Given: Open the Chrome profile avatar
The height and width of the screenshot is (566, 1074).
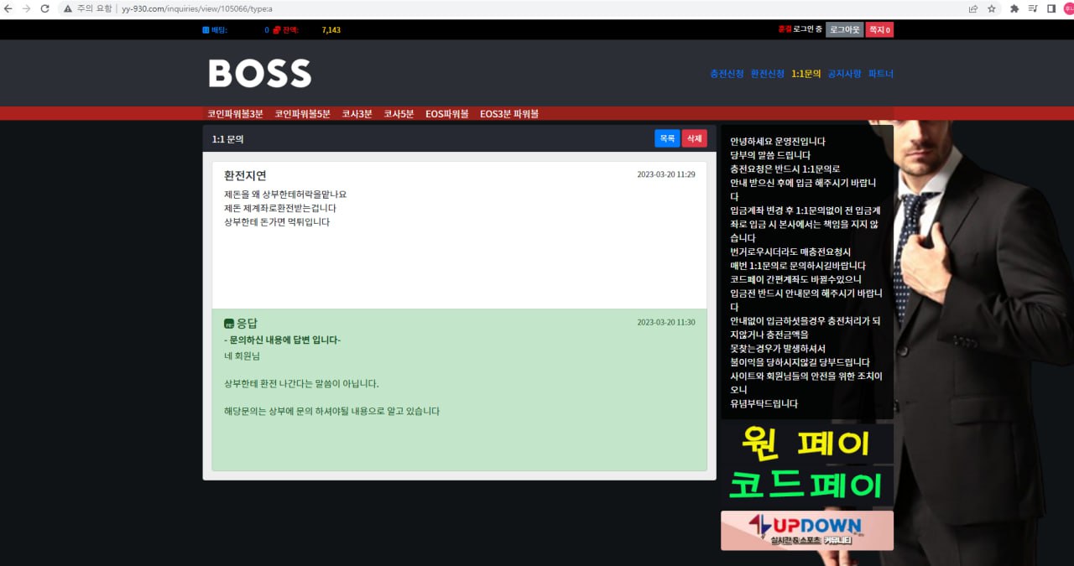Looking at the screenshot, I should click(1068, 8).
